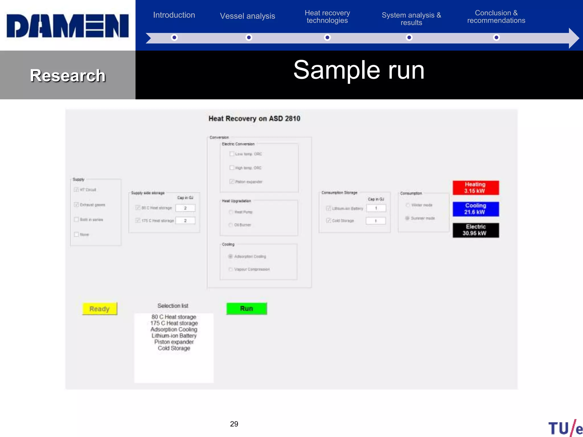Click the 175 C Heat storage capacity field
The width and height of the screenshot is (583, 437).
(x=185, y=220)
